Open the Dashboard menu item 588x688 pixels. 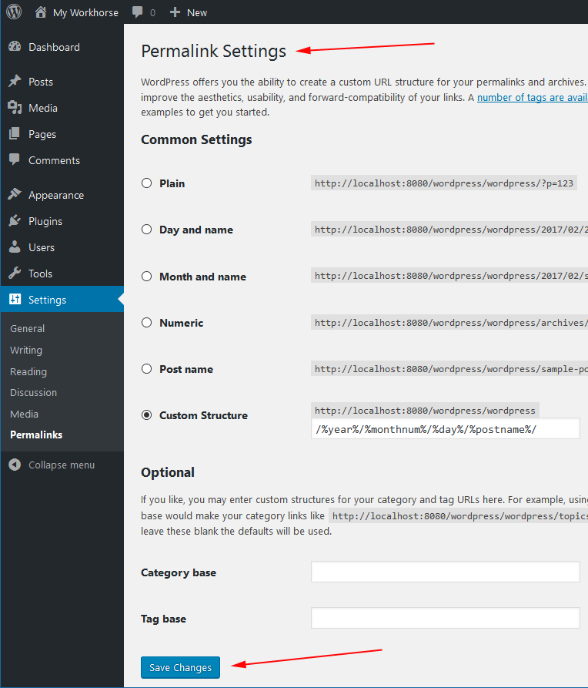click(x=55, y=47)
